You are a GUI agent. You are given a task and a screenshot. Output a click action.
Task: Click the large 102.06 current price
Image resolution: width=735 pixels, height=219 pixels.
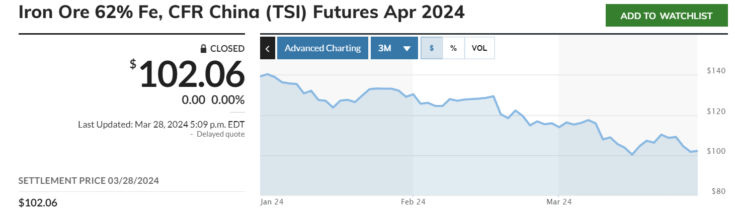coord(191,74)
